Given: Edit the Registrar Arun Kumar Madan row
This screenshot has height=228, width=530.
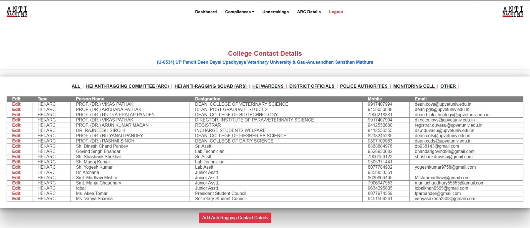Looking at the screenshot, I should (16, 125).
